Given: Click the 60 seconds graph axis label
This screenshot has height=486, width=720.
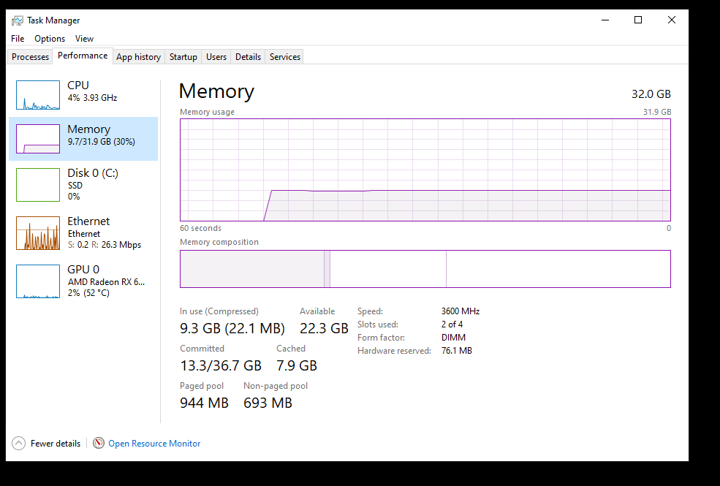Looking at the screenshot, I should click(x=201, y=228).
